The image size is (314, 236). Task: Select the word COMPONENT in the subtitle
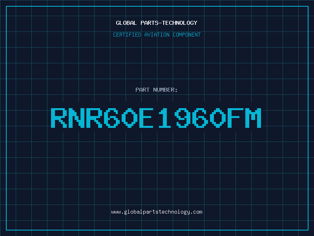click(187, 35)
